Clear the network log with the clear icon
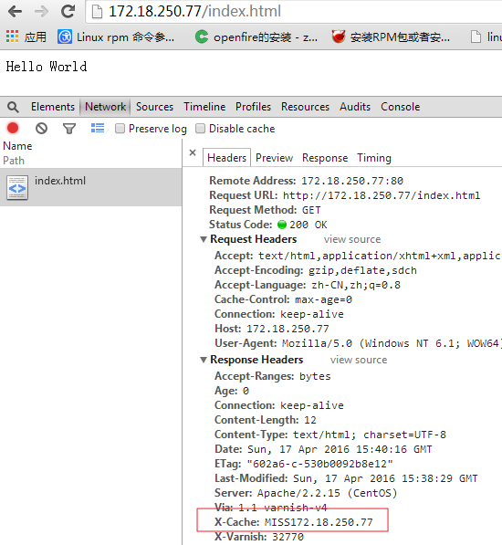Image resolution: width=502 pixels, height=545 pixels. pos(41,129)
